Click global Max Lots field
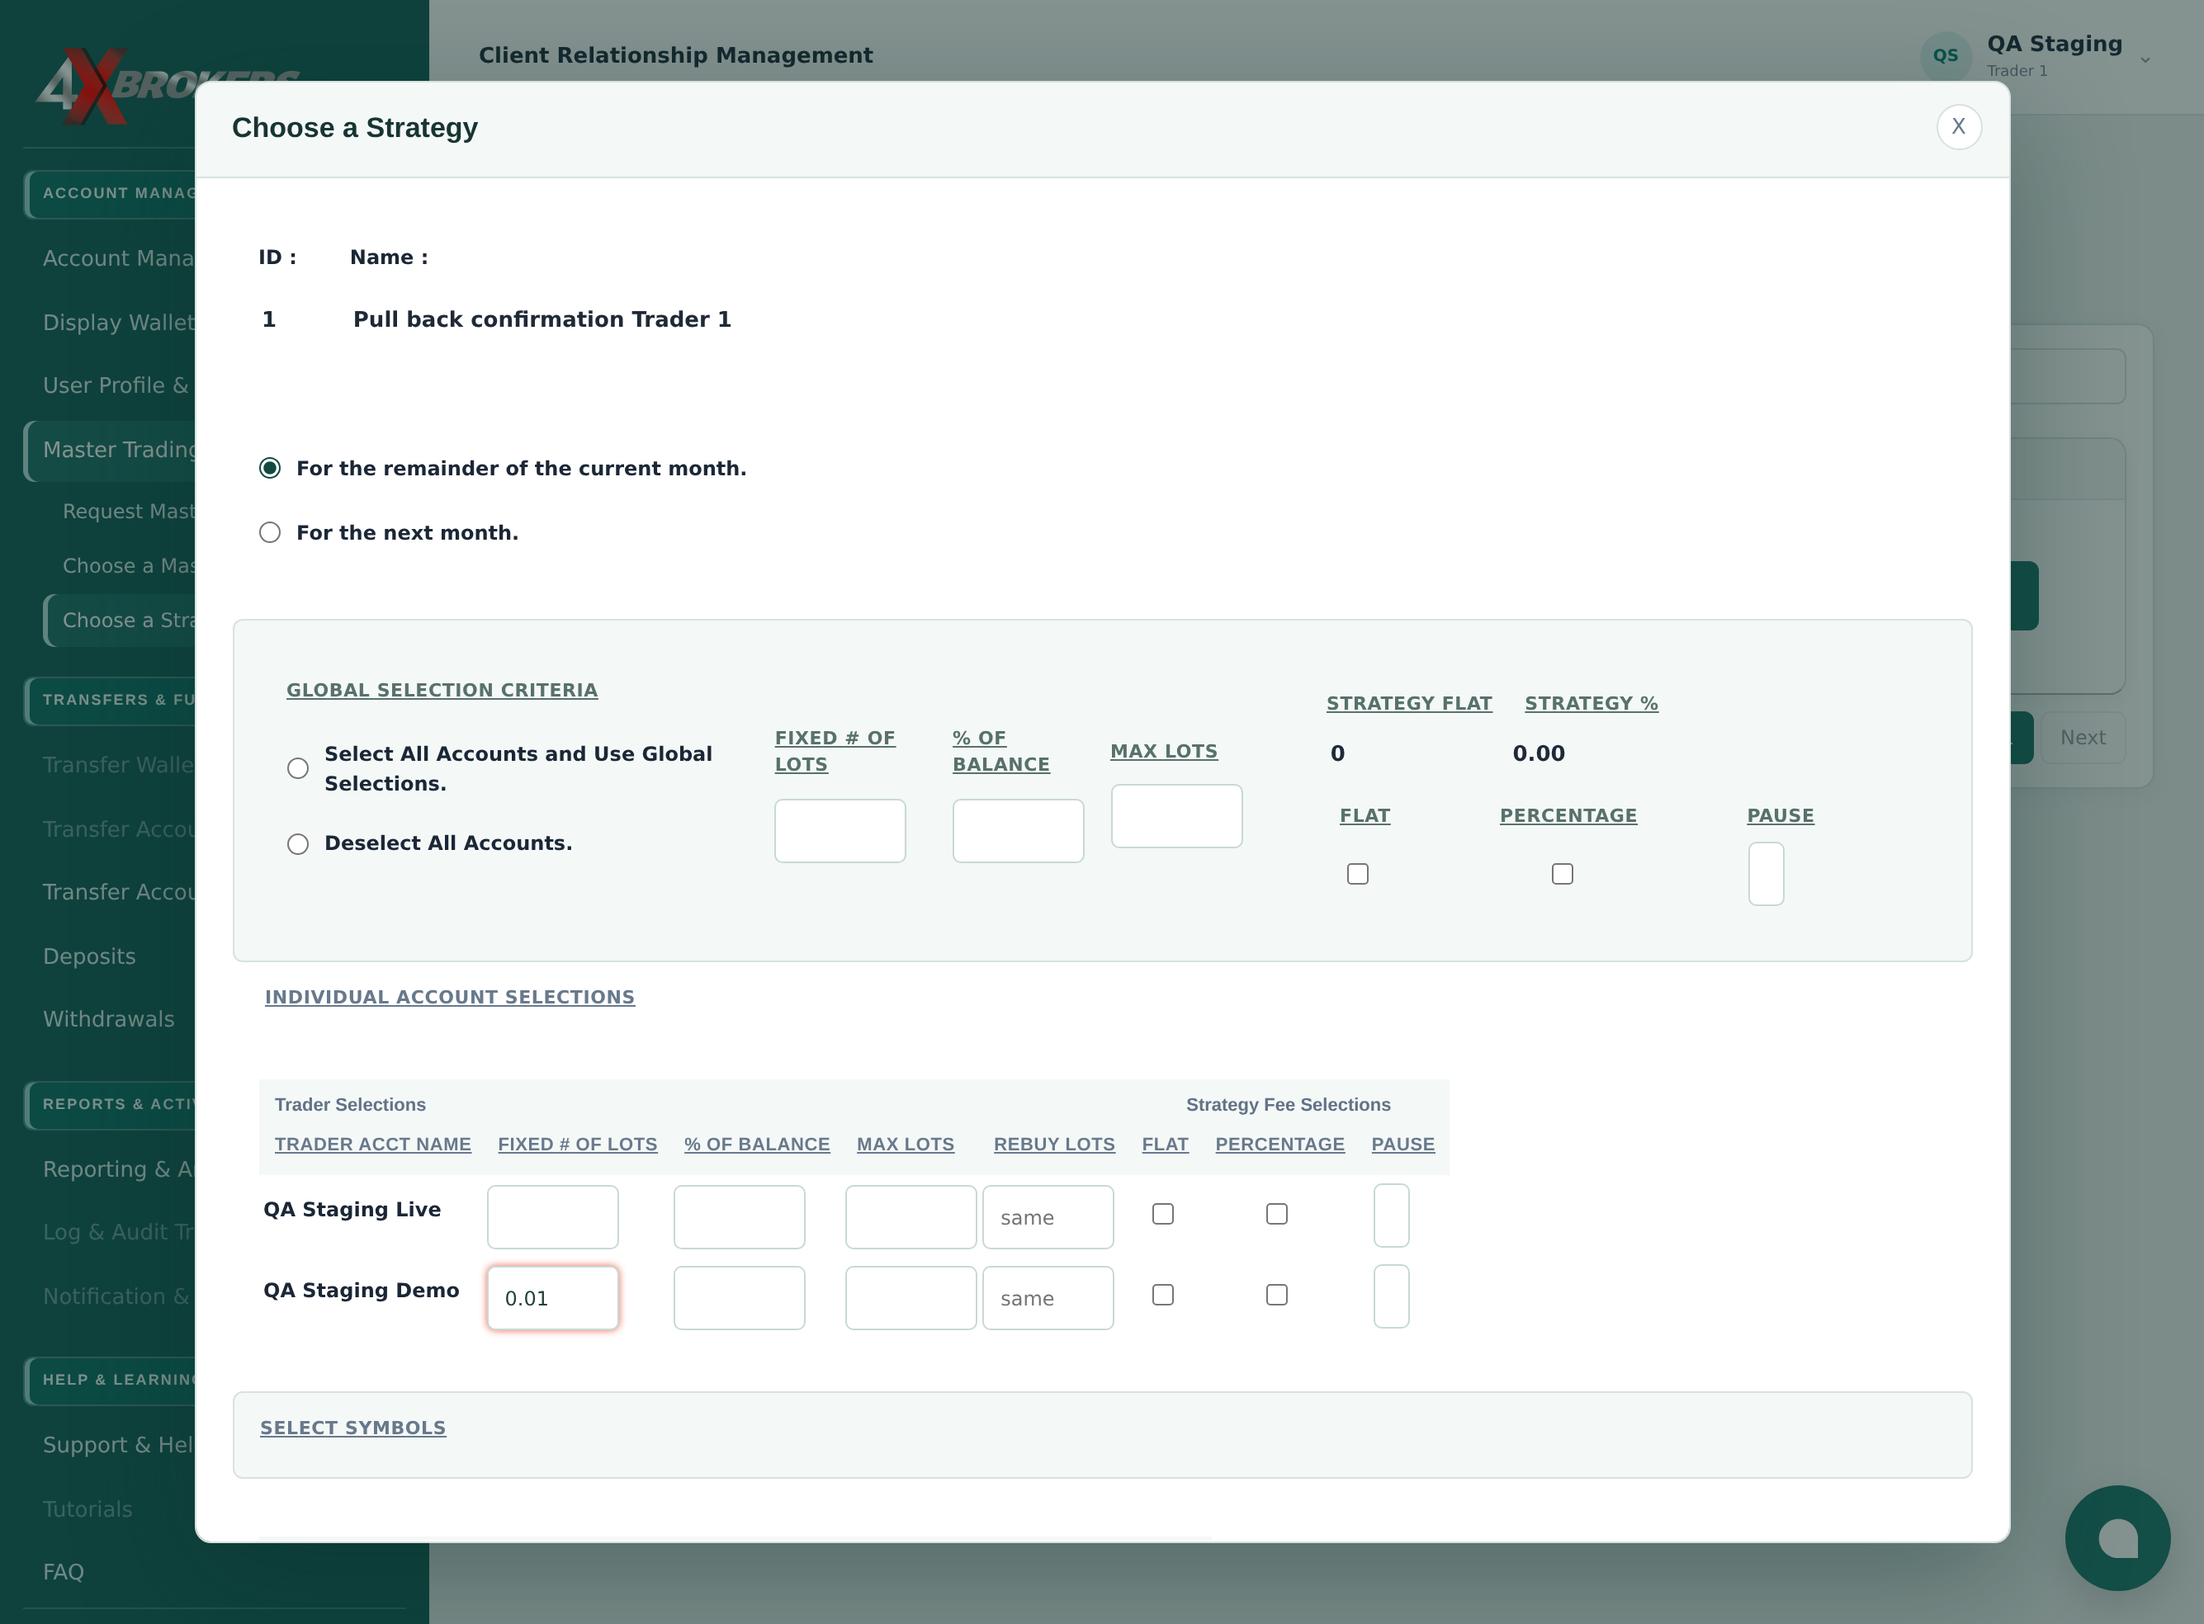This screenshot has width=2204, height=1624. [x=1176, y=816]
